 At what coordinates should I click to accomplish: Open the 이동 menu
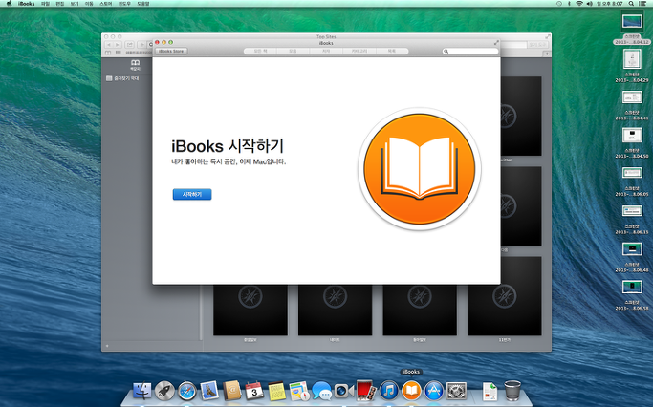click(89, 3)
